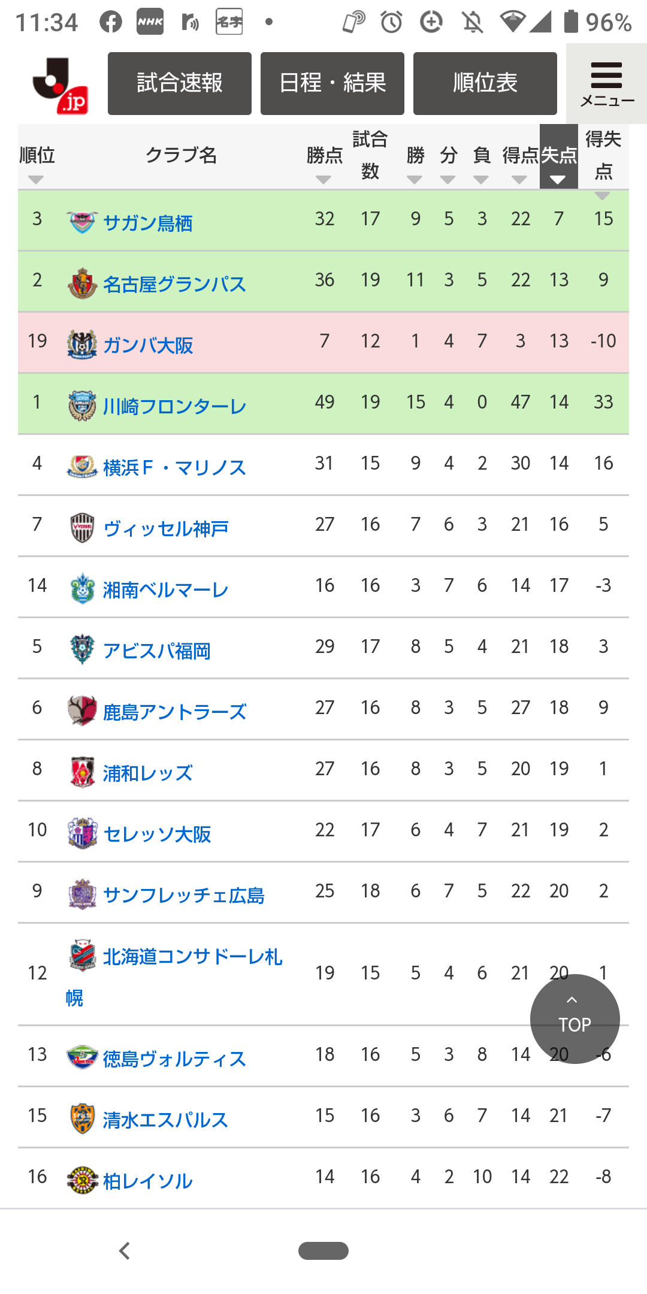The image size is (647, 1294).
Task: Sort by 失点 highlighted column header
Action: (558, 157)
